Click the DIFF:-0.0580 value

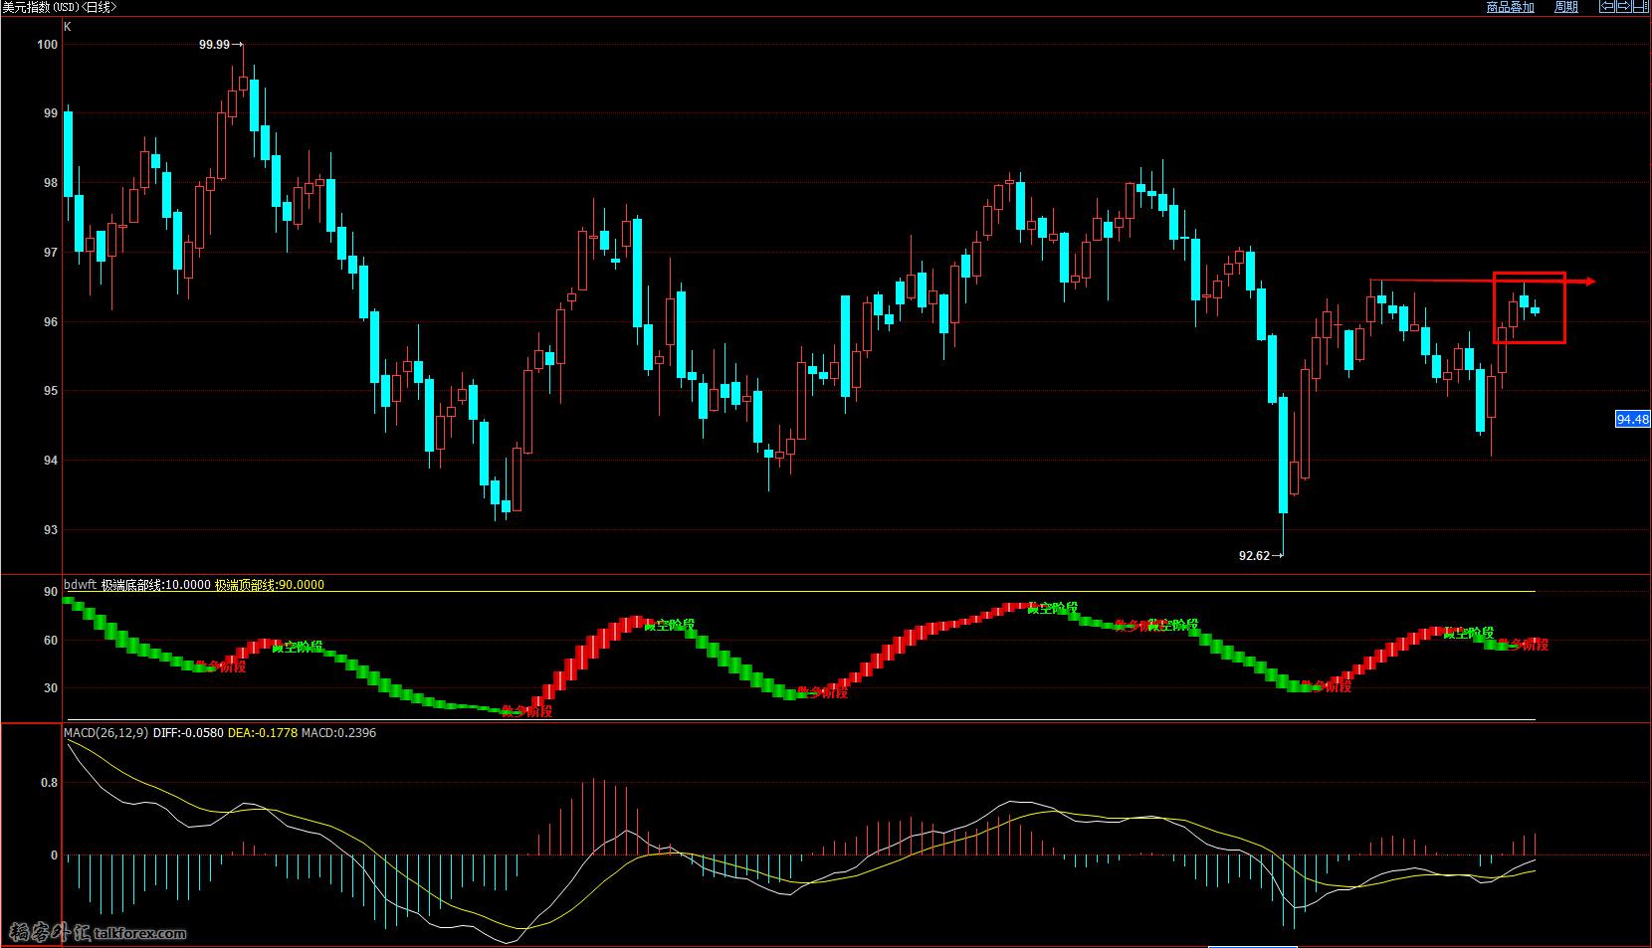pos(188,733)
